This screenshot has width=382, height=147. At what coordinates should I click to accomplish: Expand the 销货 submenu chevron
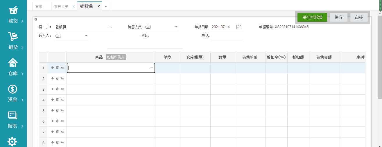[22, 47]
